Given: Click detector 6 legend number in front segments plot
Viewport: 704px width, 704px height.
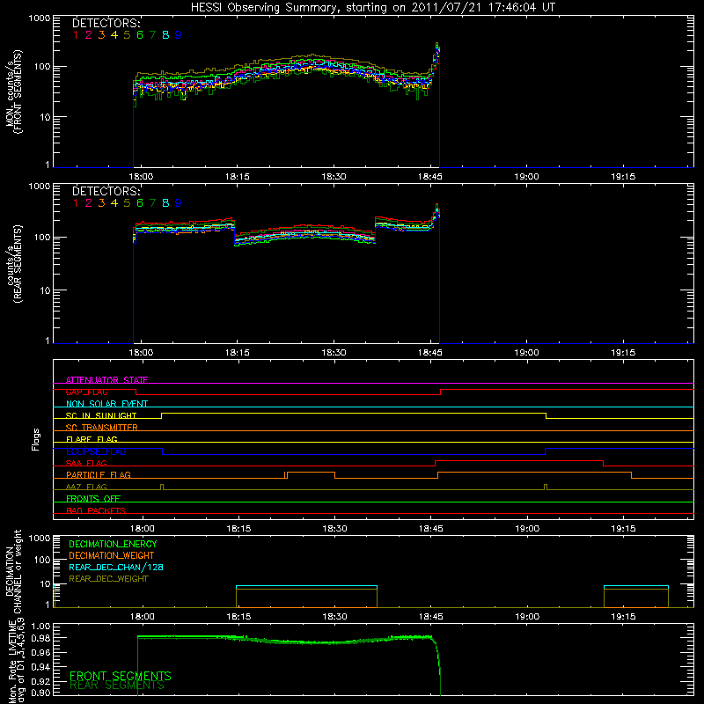Looking at the screenshot, I should click(140, 35).
